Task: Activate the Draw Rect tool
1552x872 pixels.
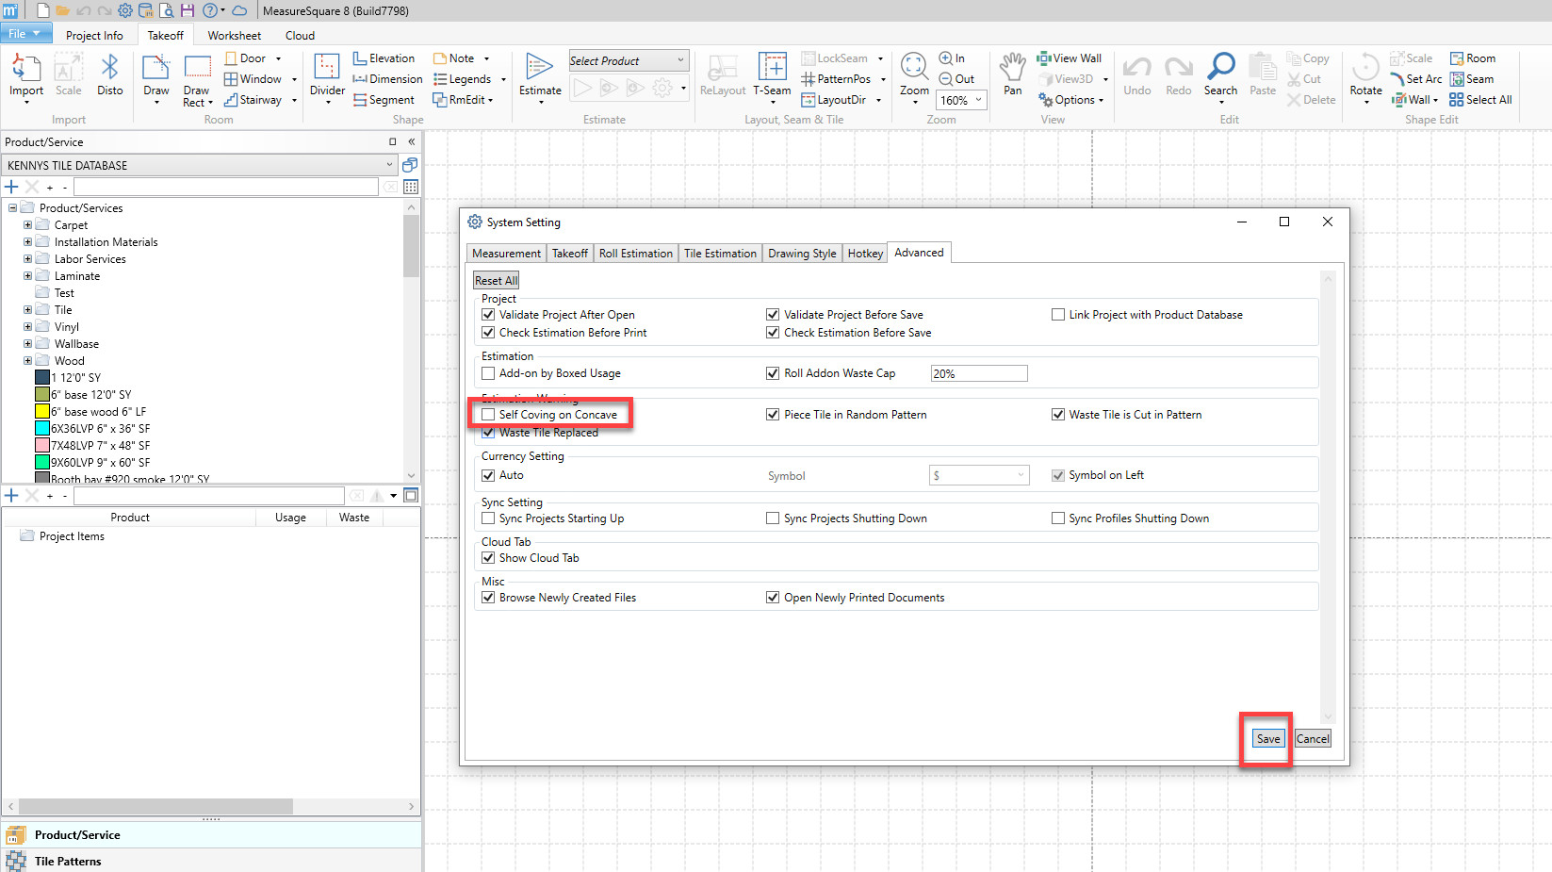Action: click(197, 80)
